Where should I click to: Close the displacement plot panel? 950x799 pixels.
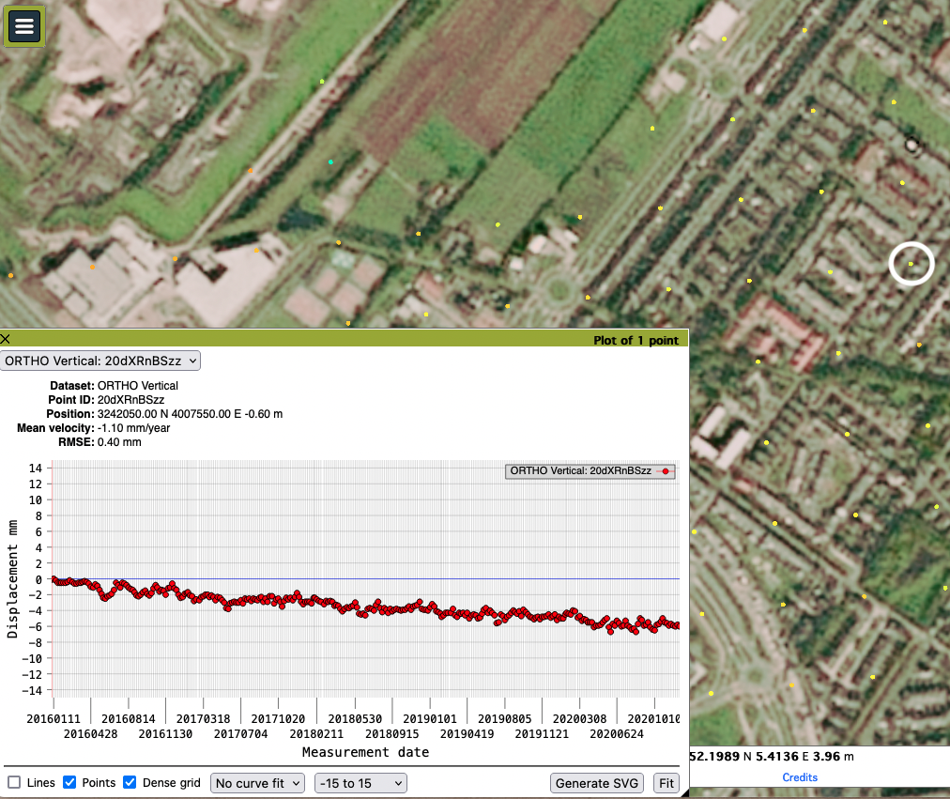coord(6,339)
